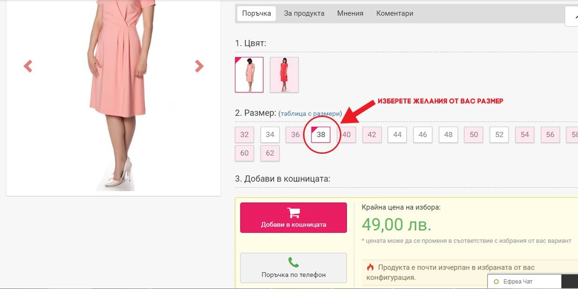578x289 pixels.
Task: Click the flame icon beside stock warning
Action: [370, 268]
